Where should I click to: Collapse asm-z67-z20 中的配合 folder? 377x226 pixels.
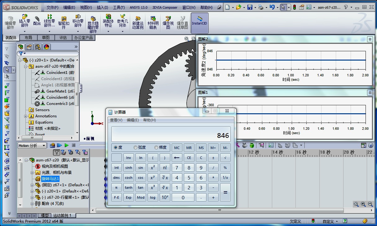(26, 66)
